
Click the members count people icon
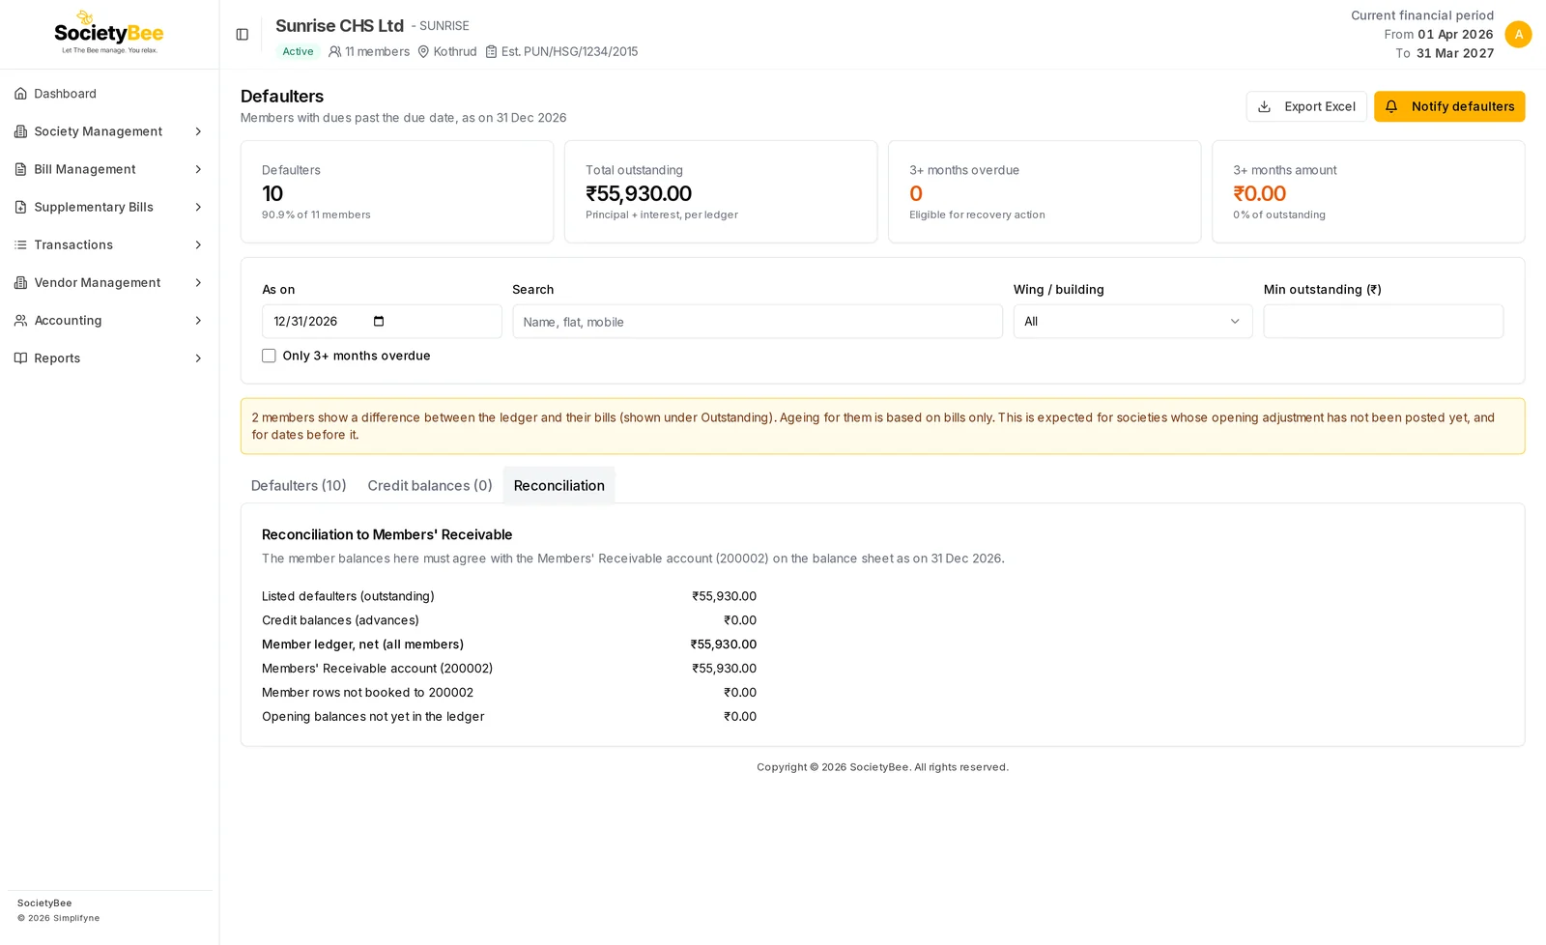[334, 51]
